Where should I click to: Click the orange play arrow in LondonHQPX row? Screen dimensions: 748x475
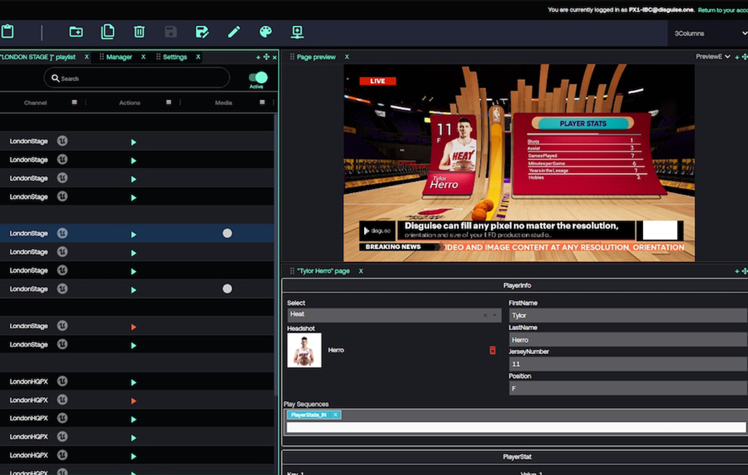pos(134,401)
